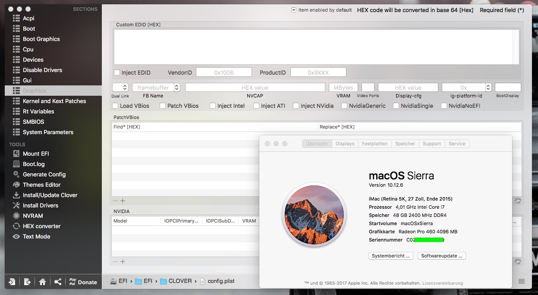Open the Lizenzvereinbarung link

pos(443,283)
